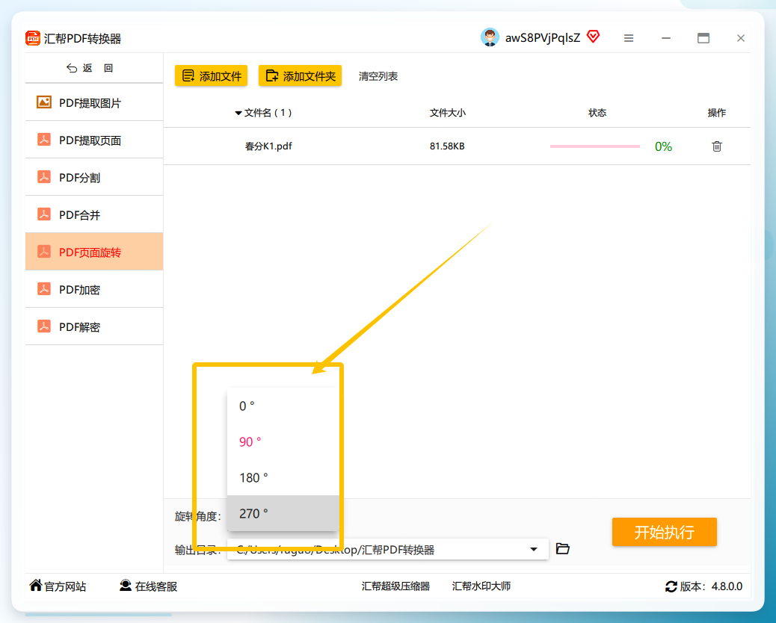Screen dimensions: 776x623
Task: Click the 汇帮PDF转换器 app logo icon
Action: (33, 38)
